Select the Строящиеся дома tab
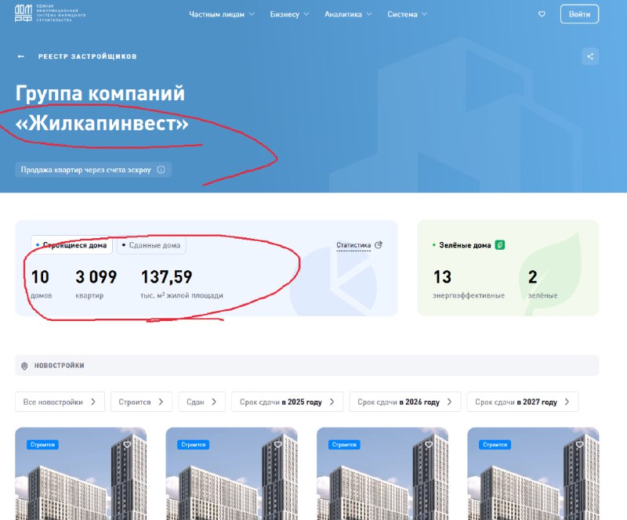The width and height of the screenshot is (627, 520). tap(71, 245)
